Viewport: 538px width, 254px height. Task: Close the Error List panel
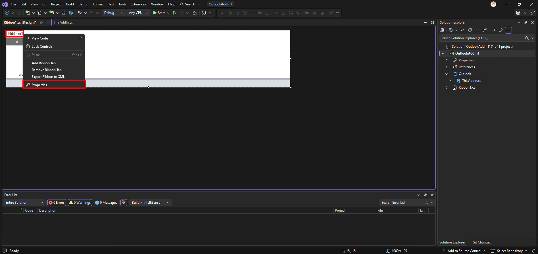pyautogui.click(x=432, y=195)
